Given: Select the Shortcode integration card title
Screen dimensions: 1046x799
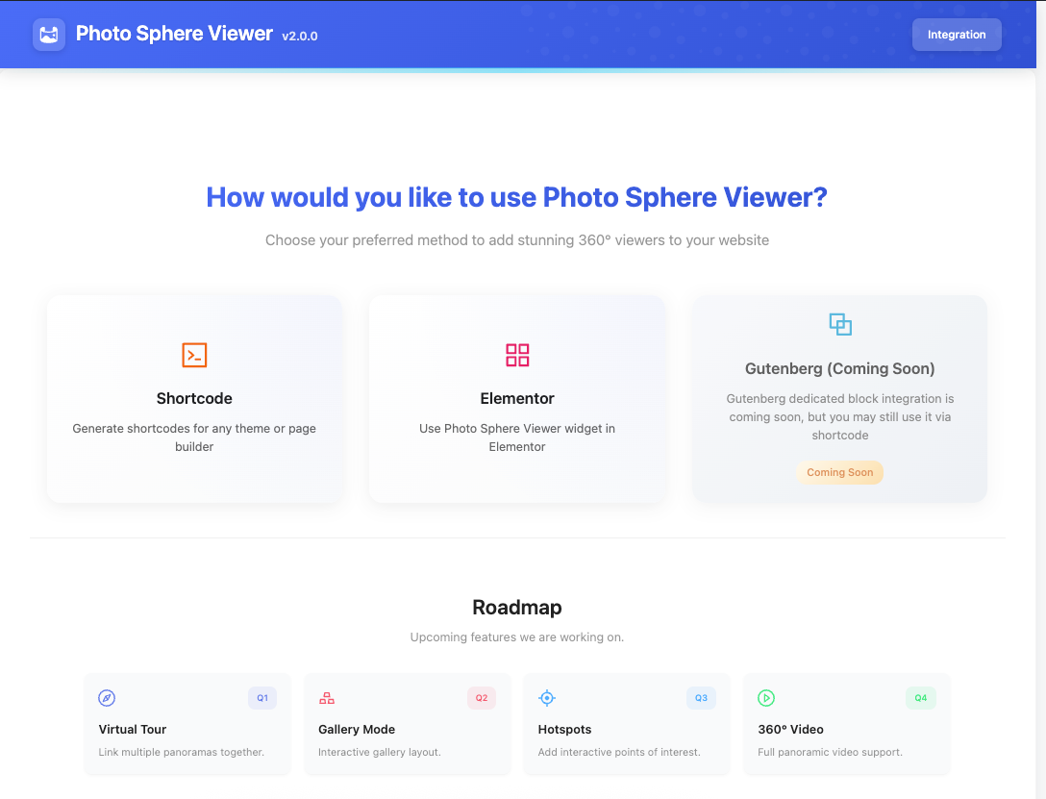Looking at the screenshot, I should [x=194, y=398].
